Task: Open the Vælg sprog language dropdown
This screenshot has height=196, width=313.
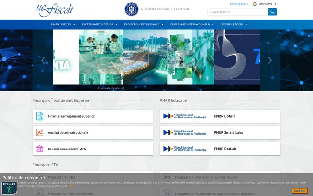Action: 267,4
